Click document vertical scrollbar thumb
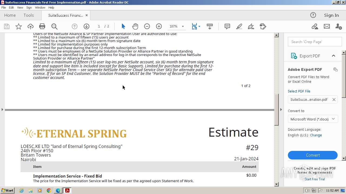This screenshot has height=194, width=346. (x=277, y=109)
